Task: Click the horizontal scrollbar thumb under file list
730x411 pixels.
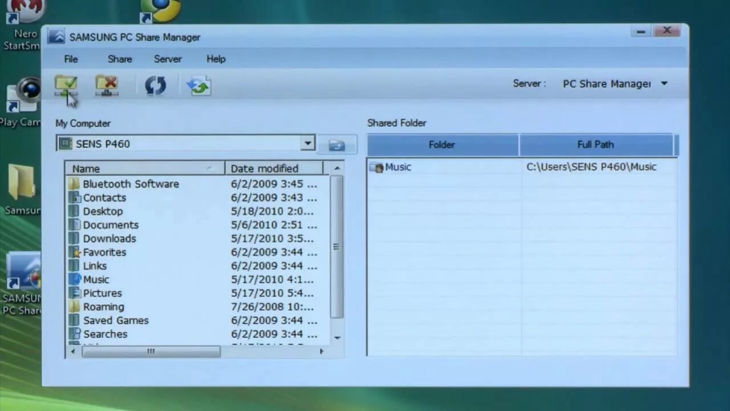Action: pyautogui.click(x=151, y=352)
